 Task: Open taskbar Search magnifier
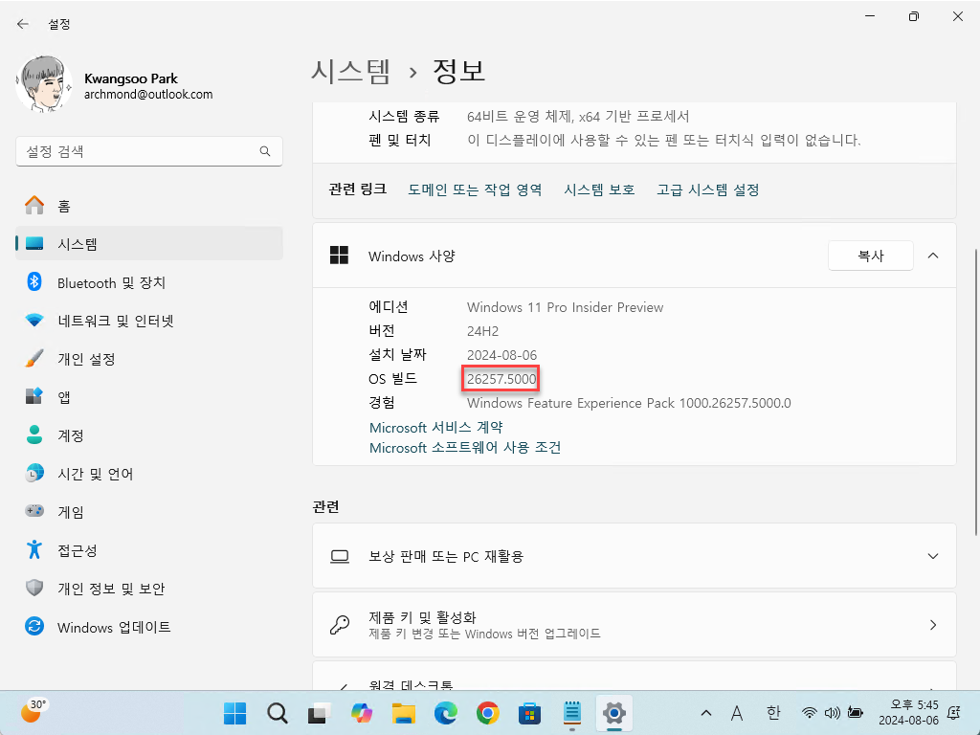click(277, 712)
